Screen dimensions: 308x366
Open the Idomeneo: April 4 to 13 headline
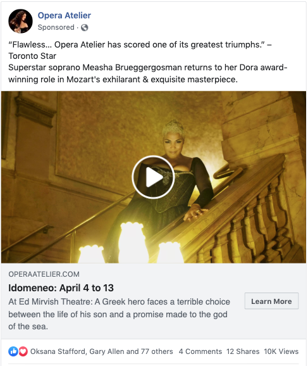pyautogui.click(x=61, y=288)
